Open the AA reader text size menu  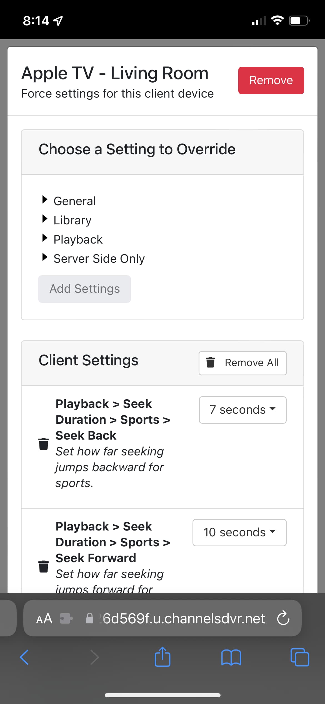(x=44, y=618)
